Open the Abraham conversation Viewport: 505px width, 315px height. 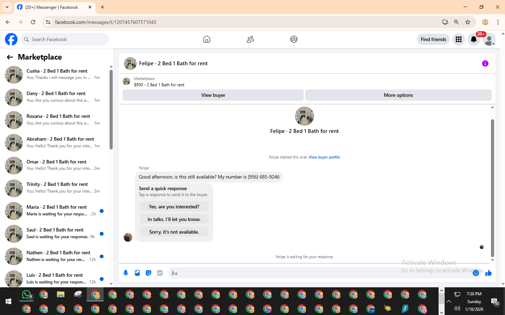point(55,143)
